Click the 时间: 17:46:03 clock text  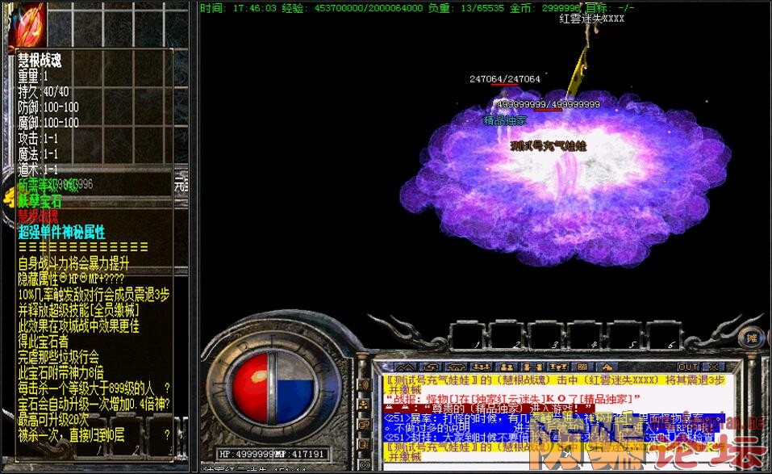[238, 8]
